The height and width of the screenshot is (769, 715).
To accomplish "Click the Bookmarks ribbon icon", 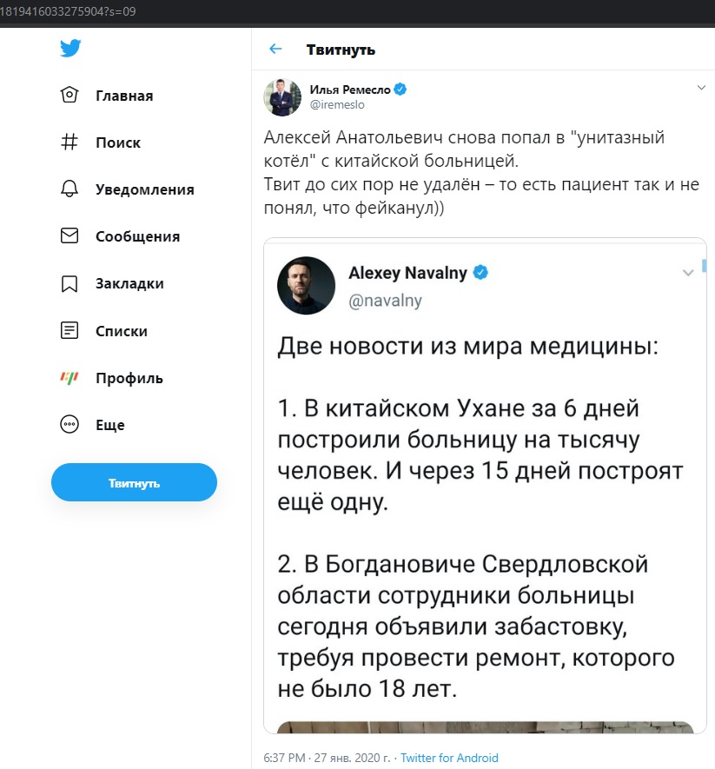I will (70, 283).
